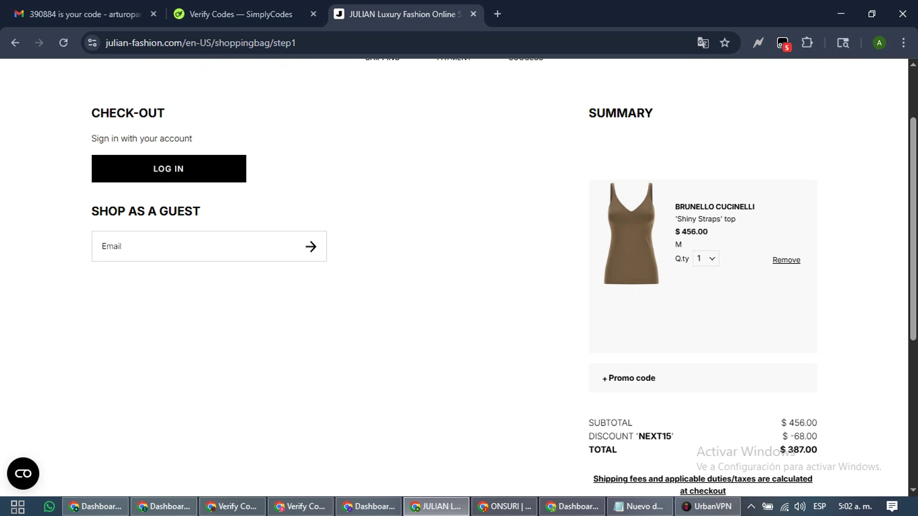The height and width of the screenshot is (516, 918).
Task: Click the TOTAL amount $ 387.00
Action: 799,450
